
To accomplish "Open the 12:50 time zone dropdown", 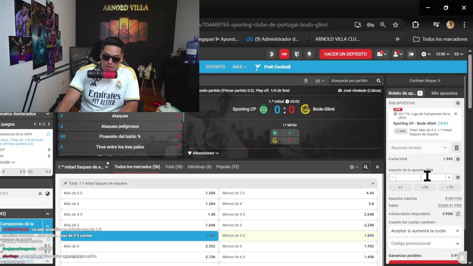I will (442, 54).
